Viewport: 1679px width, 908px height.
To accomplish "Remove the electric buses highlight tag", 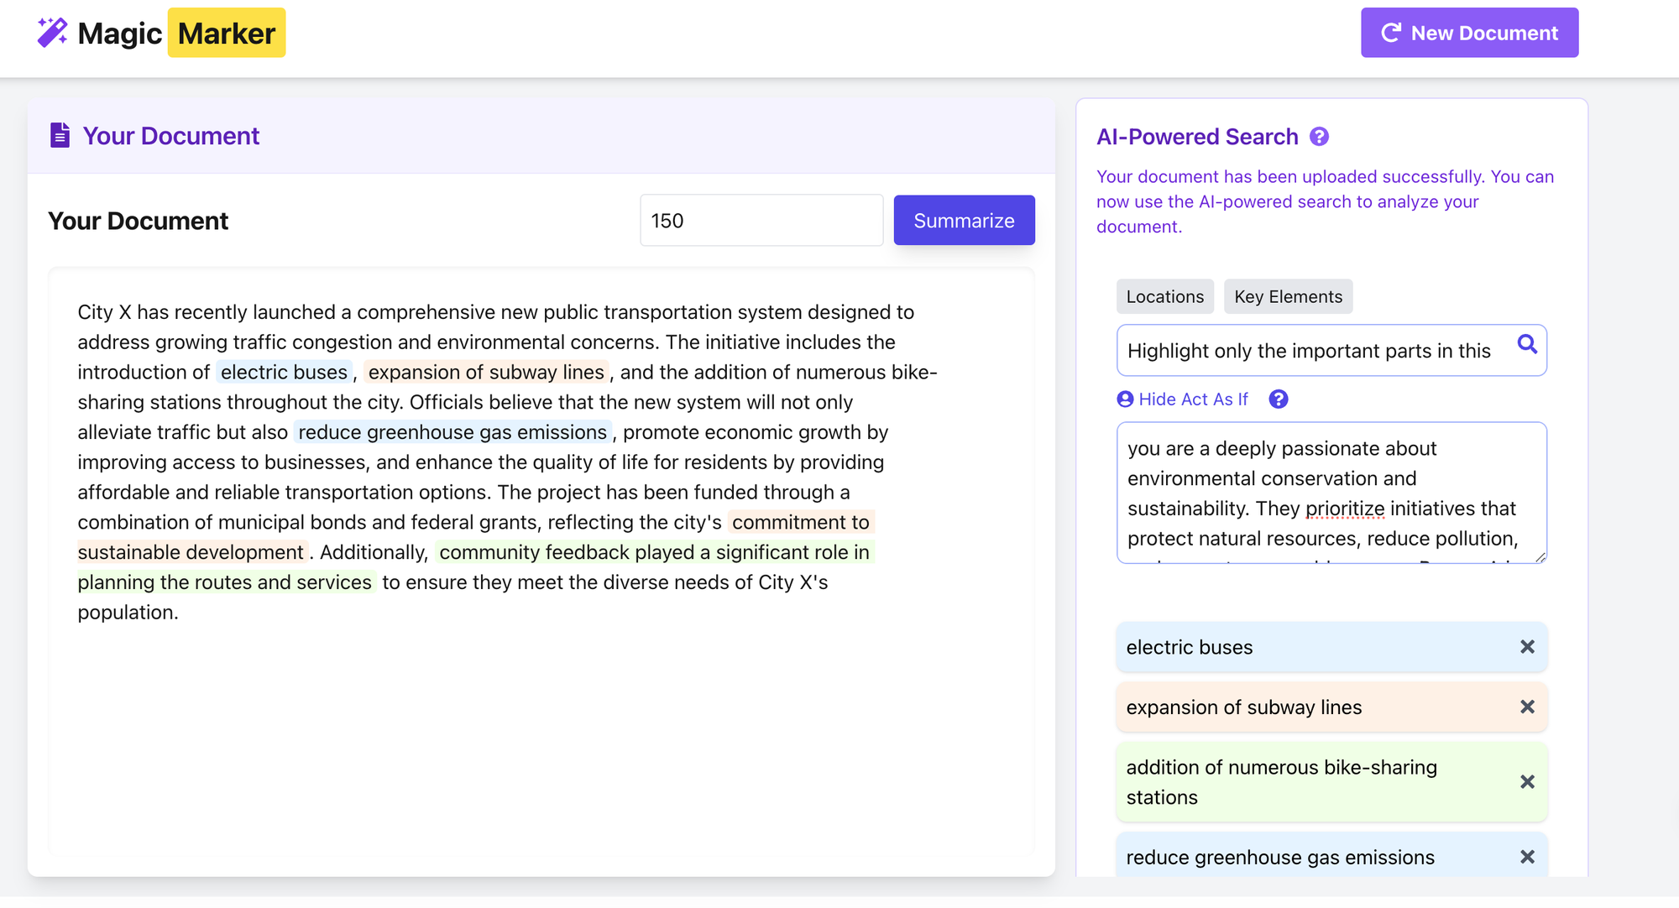I will click(x=1527, y=647).
